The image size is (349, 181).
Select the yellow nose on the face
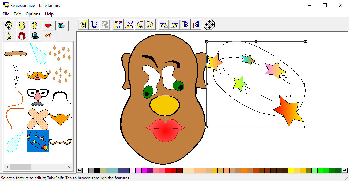tap(164, 106)
